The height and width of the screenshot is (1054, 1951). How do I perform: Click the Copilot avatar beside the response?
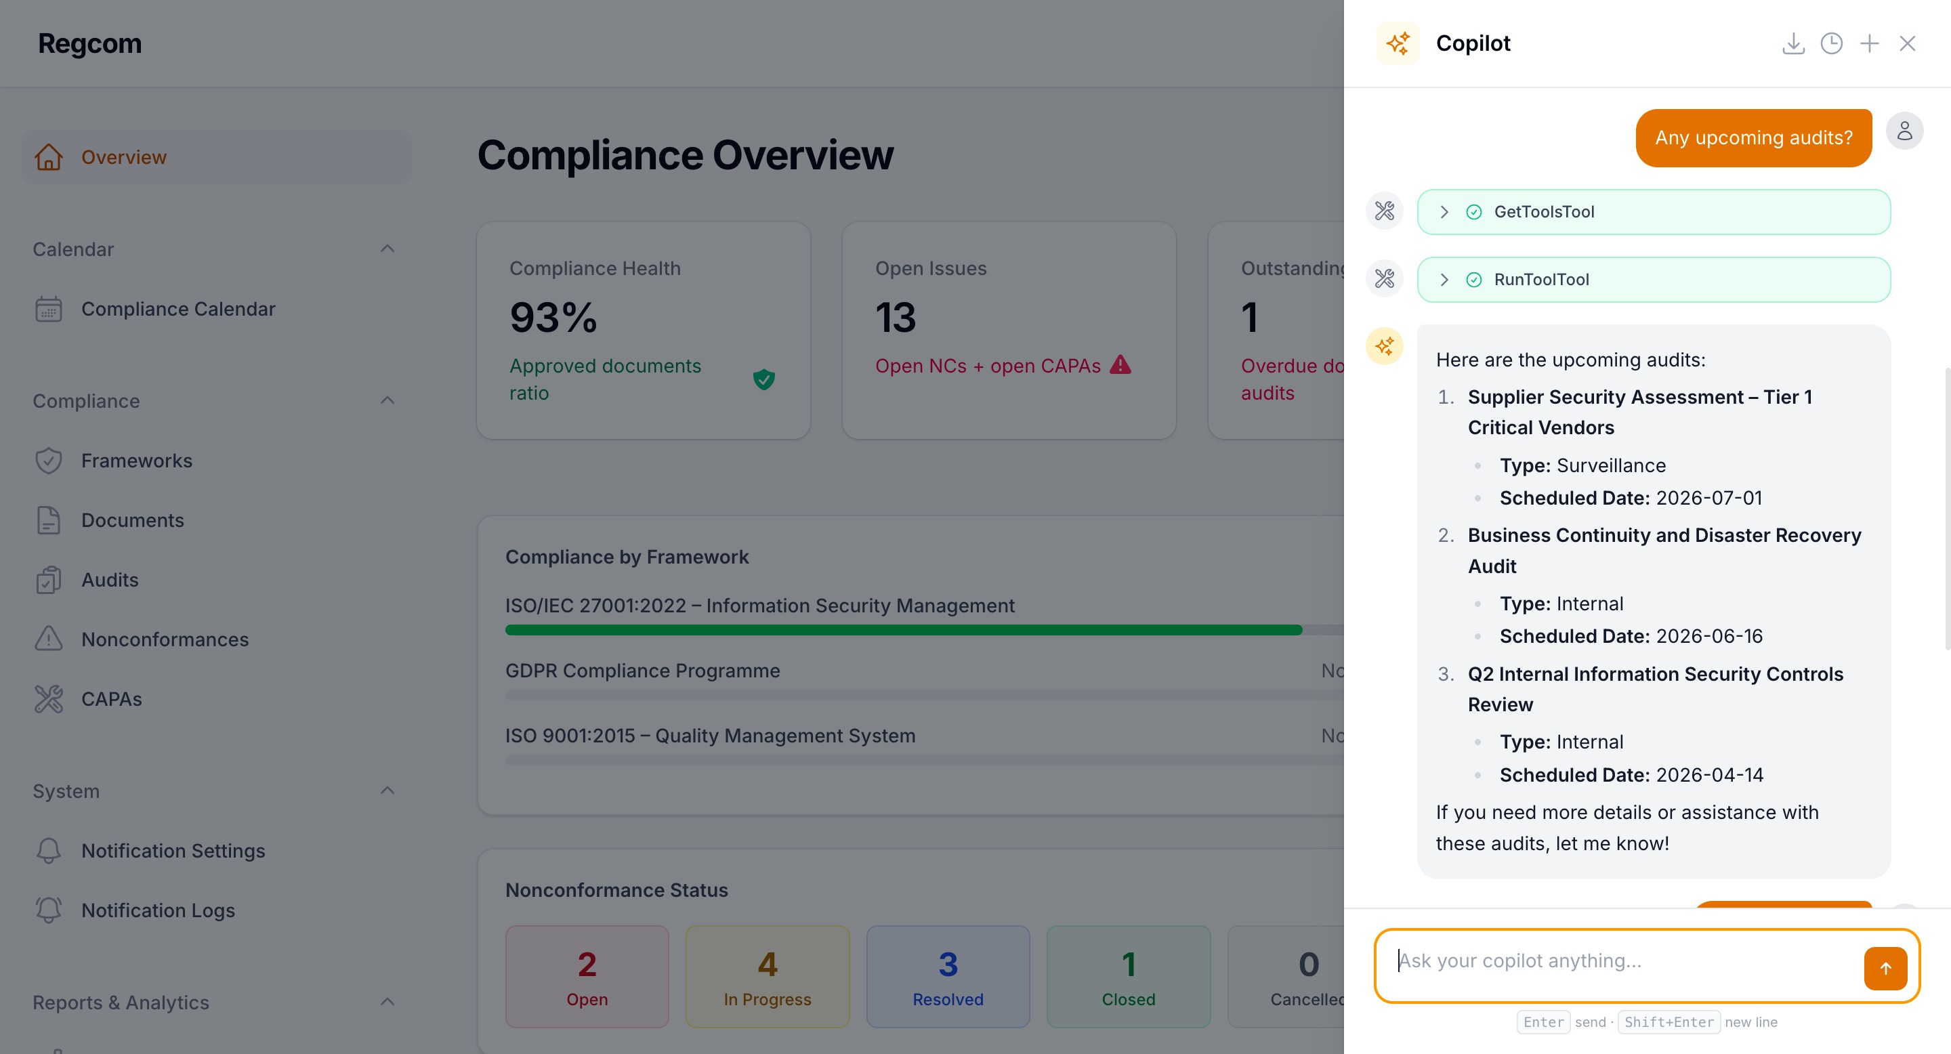click(1385, 347)
